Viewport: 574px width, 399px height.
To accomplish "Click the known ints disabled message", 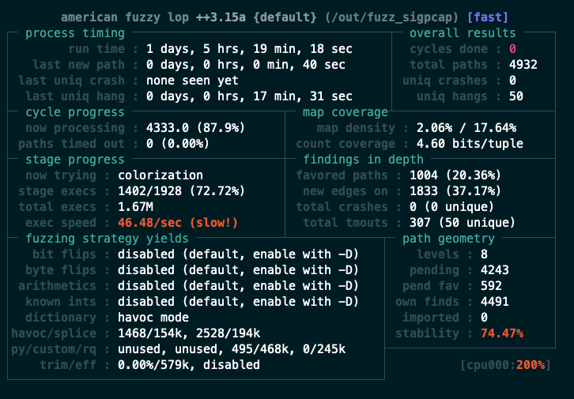I will coord(238,302).
